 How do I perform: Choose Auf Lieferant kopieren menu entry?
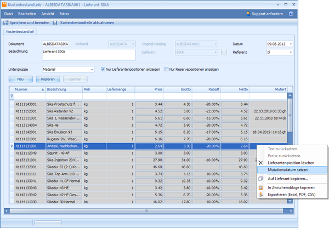coord(292,179)
